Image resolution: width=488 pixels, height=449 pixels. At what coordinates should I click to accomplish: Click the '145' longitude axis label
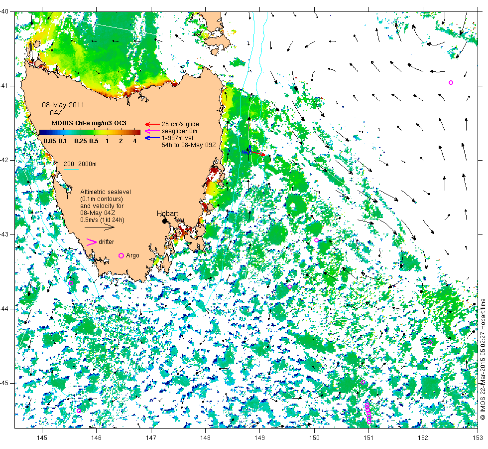42,438
